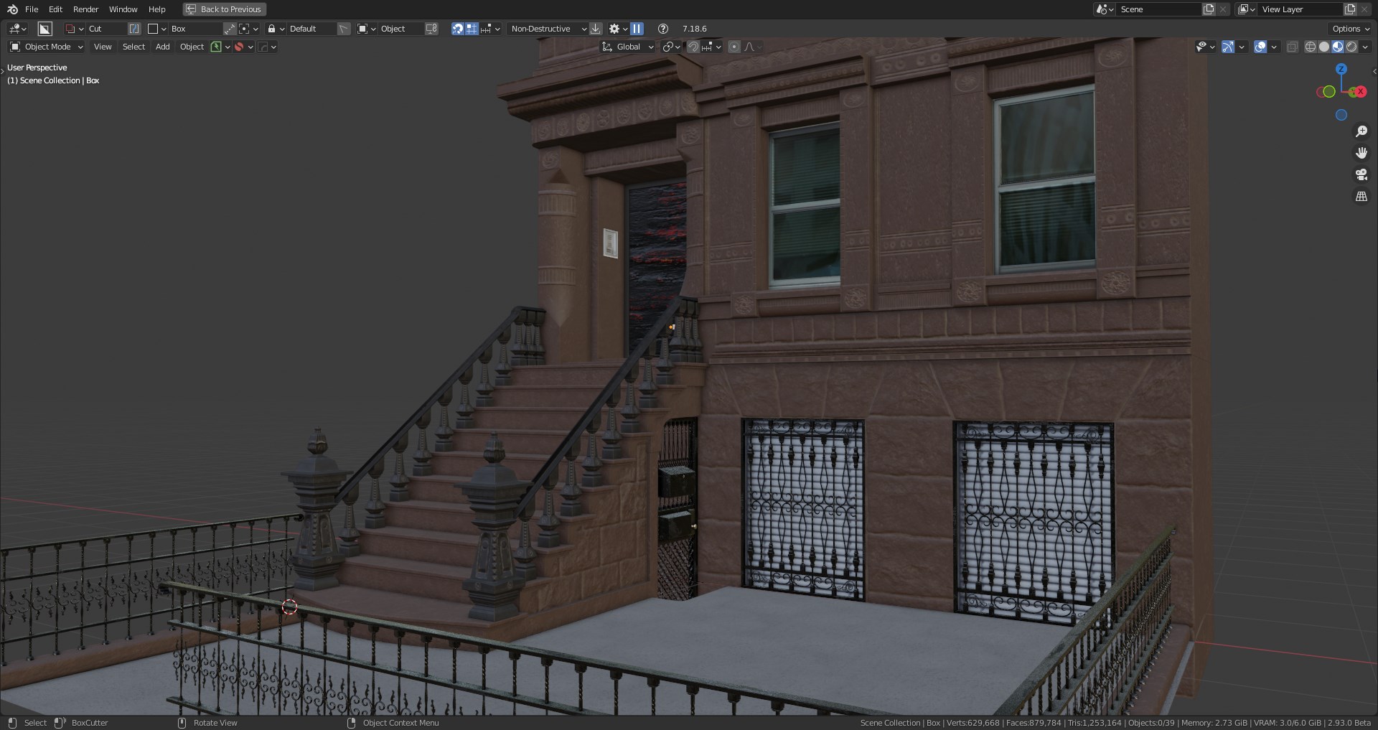Open the Blender logo application menu
The width and height of the screenshot is (1378, 730).
[x=12, y=9]
